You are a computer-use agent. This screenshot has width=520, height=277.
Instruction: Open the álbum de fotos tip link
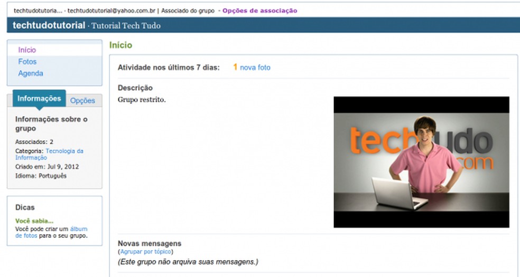[51, 232]
